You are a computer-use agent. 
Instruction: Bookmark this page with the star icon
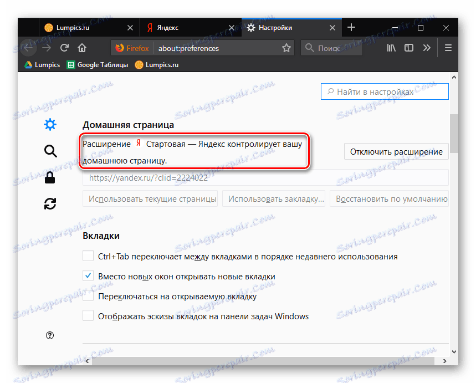(286, 48)
